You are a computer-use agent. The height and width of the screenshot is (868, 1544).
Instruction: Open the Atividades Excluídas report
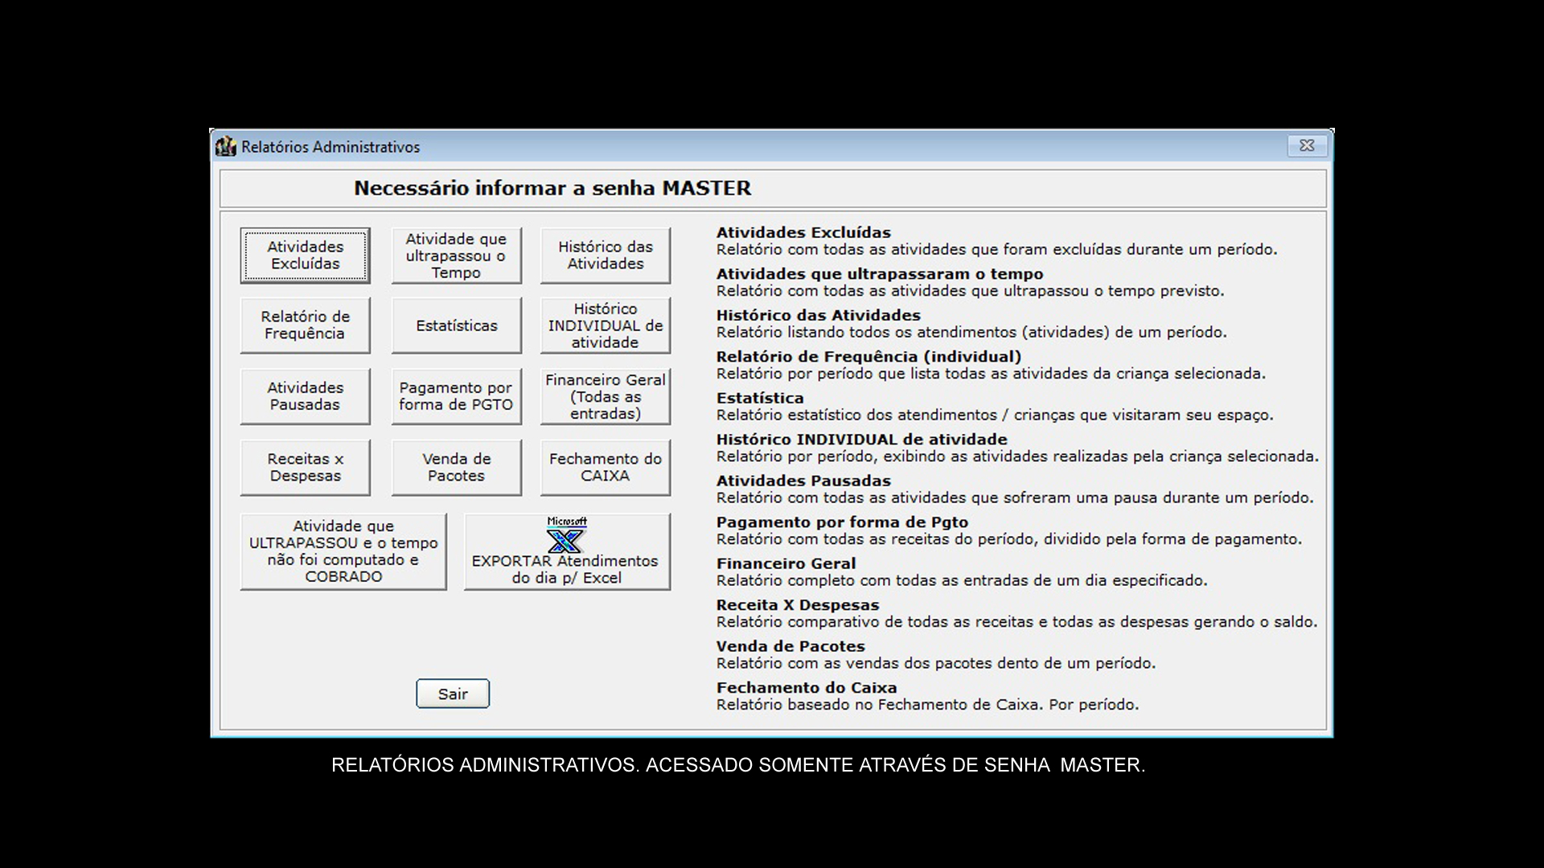click(x=305, y=256)
